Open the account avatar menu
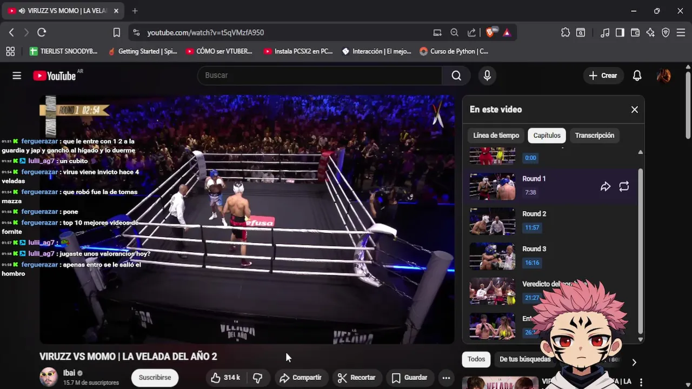 click(664, 76)
